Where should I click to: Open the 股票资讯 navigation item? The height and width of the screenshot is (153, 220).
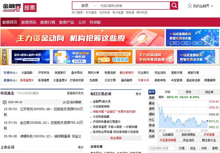29,22
